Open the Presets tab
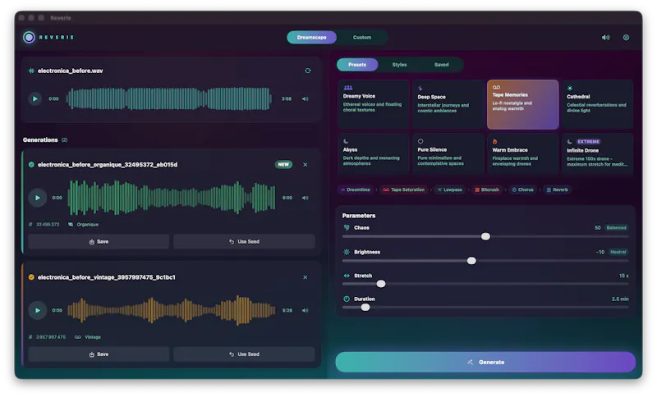 tap(357, 65)
